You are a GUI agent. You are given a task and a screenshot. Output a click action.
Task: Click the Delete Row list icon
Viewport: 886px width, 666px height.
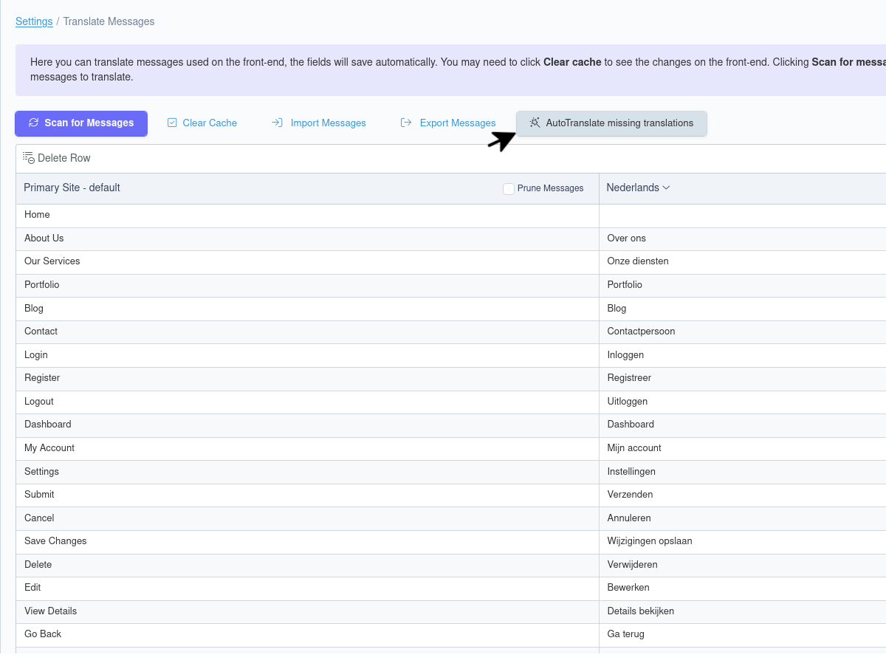click(x=29, y=158)
